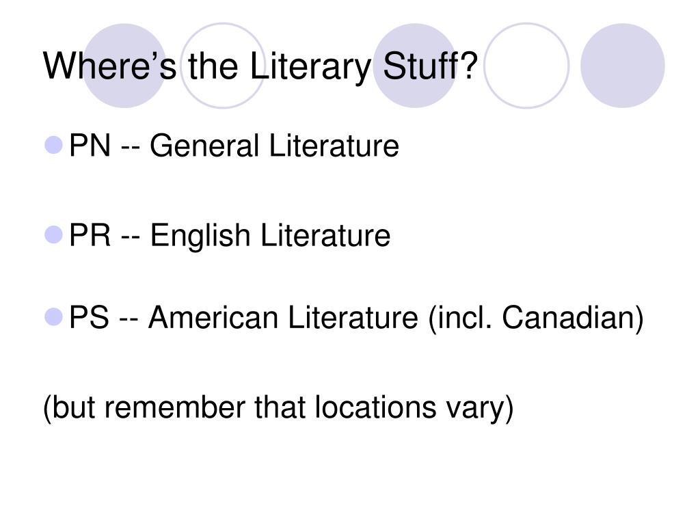Click the word 'General' in first bullet
Viewport: 700px width, 525px height.
point(204,146)
